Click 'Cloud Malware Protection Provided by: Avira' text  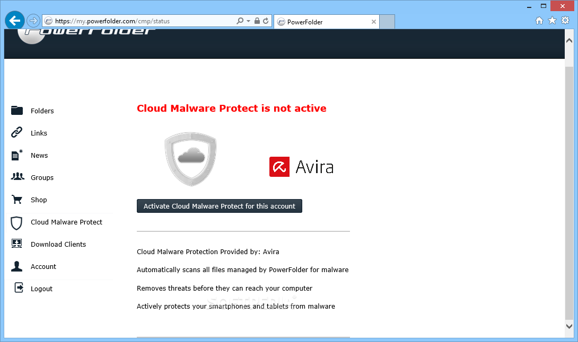pos(208,252)
